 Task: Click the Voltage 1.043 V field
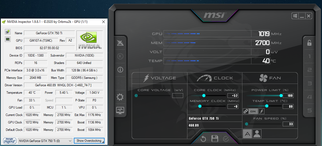pyautogui.click(x=95, y=93)
